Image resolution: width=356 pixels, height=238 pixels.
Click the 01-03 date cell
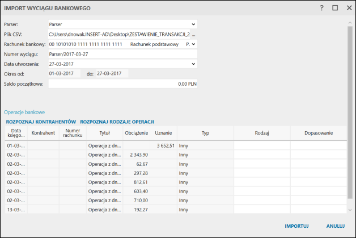click(16, 145)
